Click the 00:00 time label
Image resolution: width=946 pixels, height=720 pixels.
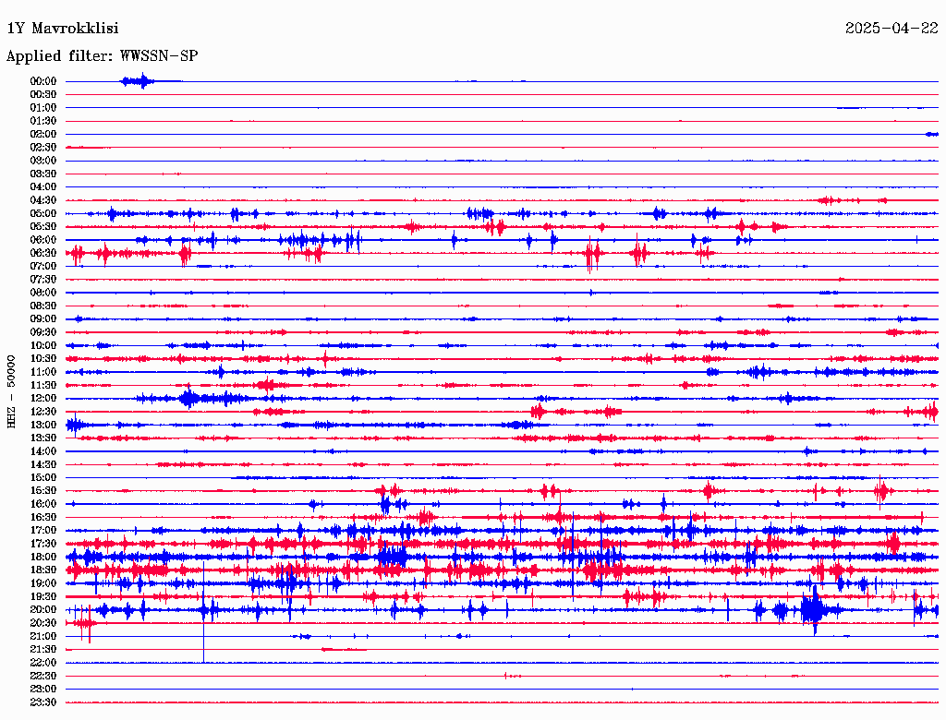(43, 81)
